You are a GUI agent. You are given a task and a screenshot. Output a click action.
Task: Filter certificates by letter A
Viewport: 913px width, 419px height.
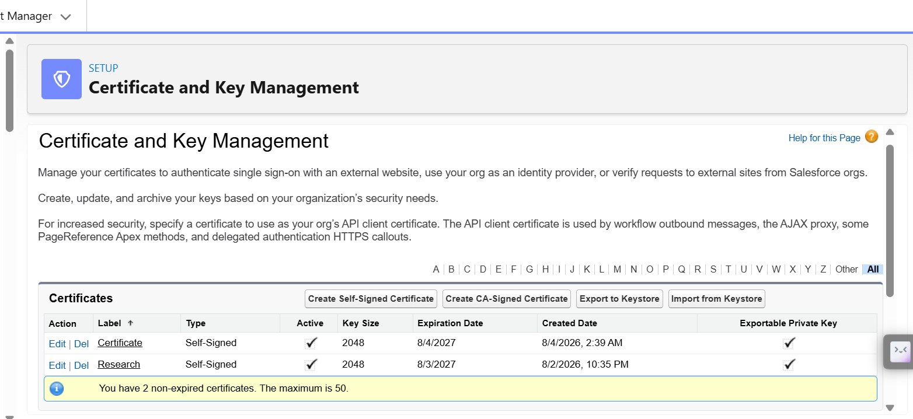click(x=436, y=269)
